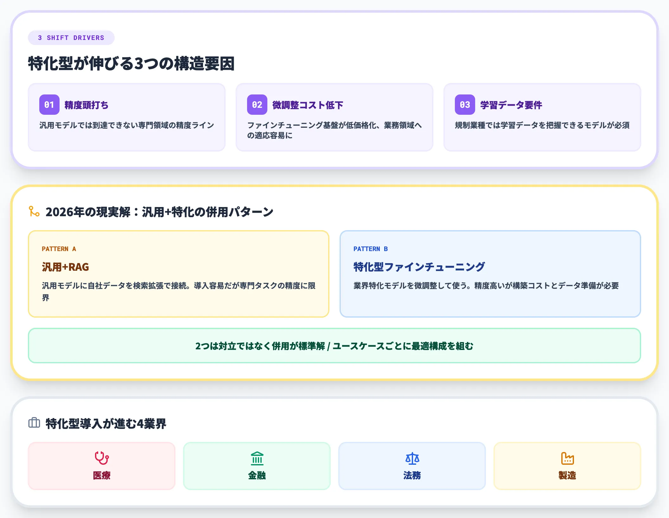This screenshot has height=518, width=669.
Task: Open the PATTERN A 汎用+RAG card
Action: 179,274
